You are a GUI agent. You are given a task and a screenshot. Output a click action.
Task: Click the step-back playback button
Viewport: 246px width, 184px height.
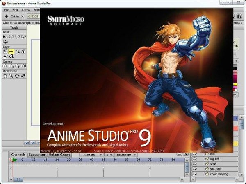pos(33,143)
